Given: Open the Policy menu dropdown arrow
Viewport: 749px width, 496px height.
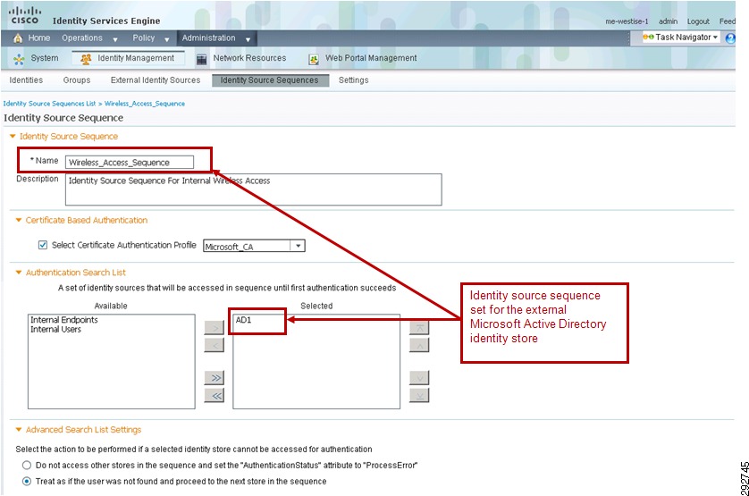Looking at the screenshot, I should pos(167,39).
